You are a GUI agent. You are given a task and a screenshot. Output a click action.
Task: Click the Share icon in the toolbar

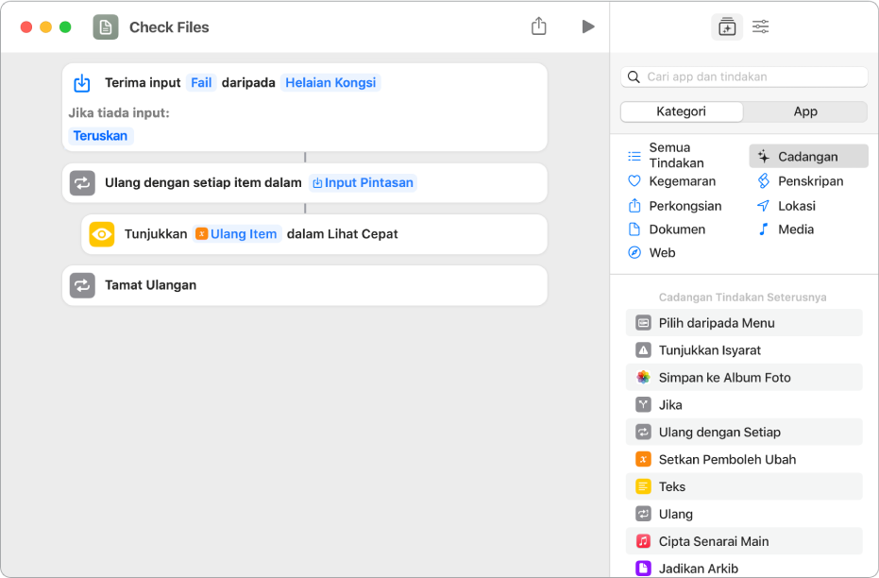click(x=538, y=26)
